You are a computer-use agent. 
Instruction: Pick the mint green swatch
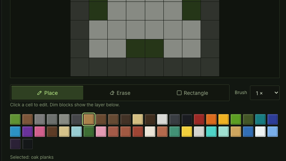coord(224,131)
